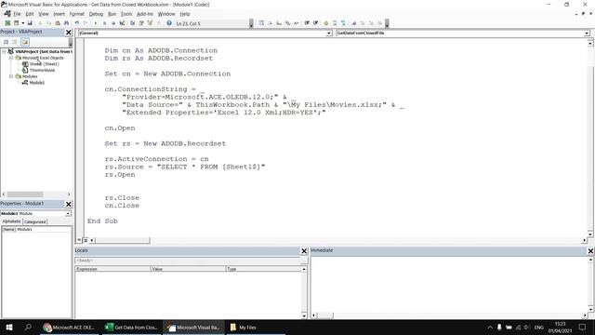Run the sub with the Run icon
The height and width of the screenshot is (335, 595).
95,23
